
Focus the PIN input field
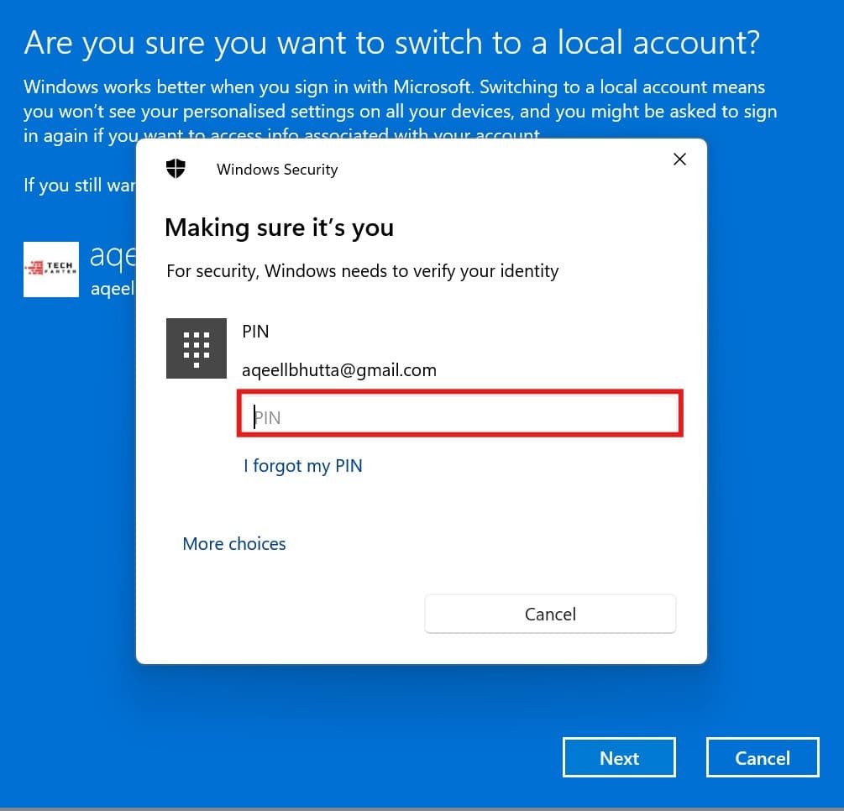(x=459, y=414)
